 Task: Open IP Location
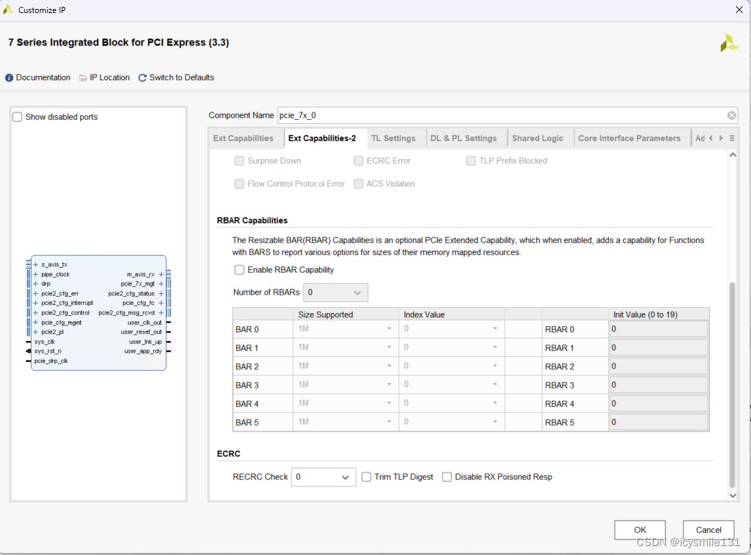click(x=104, y=77)
